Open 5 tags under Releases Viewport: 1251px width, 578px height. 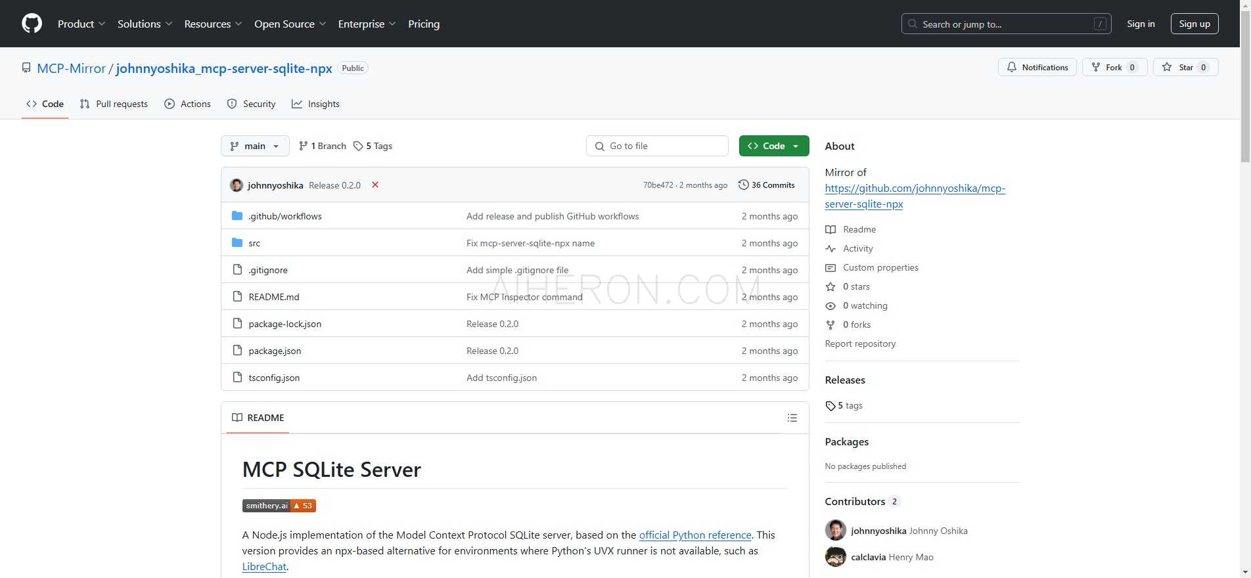coord(844,405)
